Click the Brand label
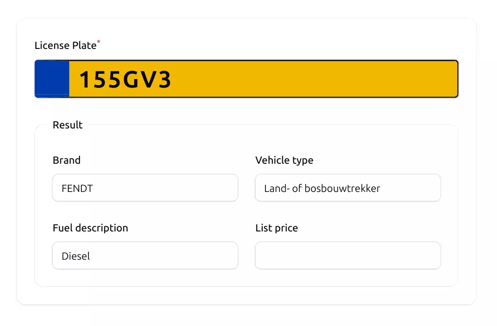Image resolution: width=497 pixels, height=326 pixels. [x=66, y=160]
